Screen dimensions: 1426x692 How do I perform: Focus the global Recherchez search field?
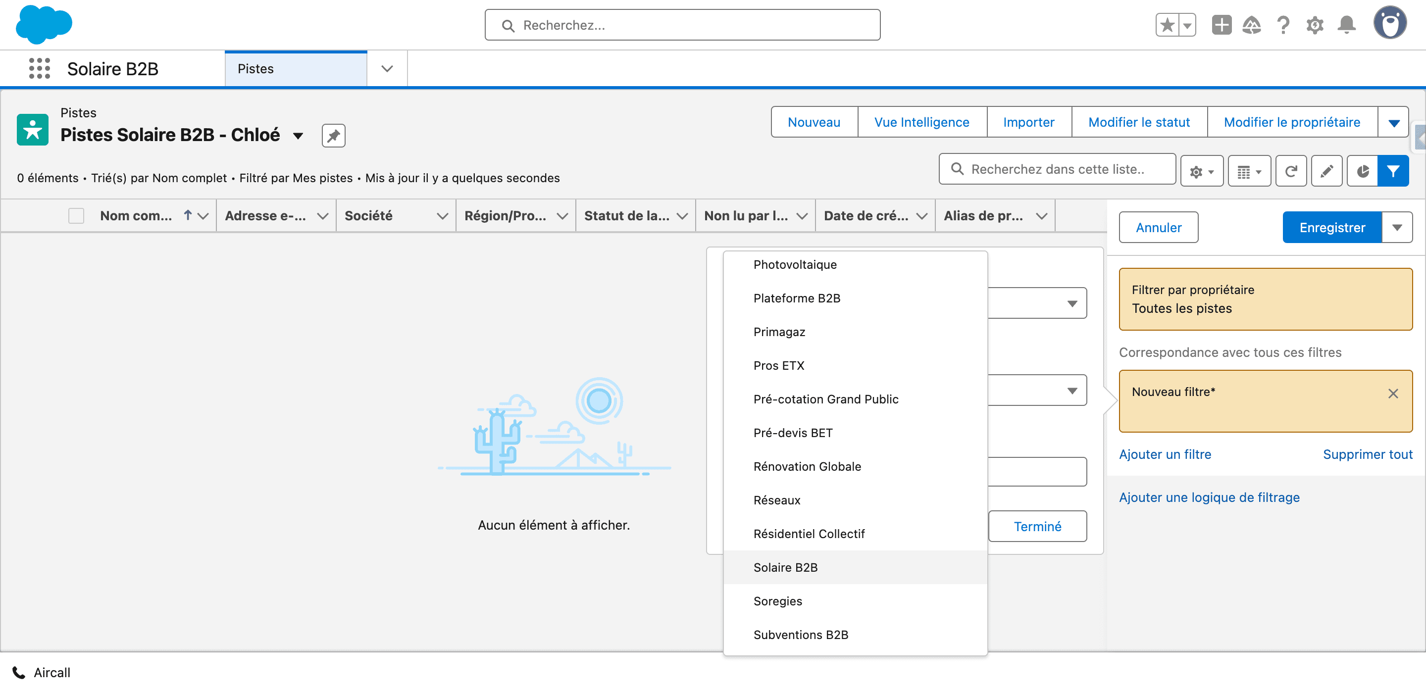click(682, 25)
